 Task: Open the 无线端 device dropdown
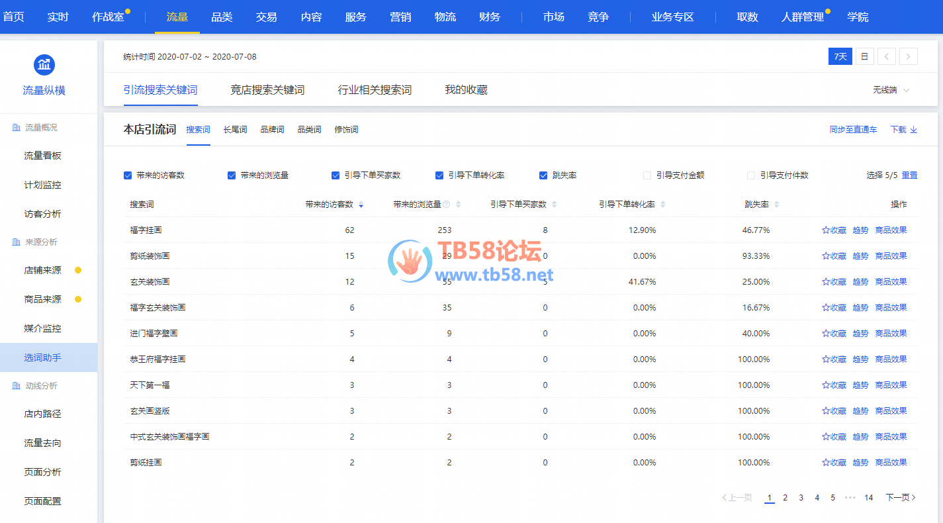point(891,90)
